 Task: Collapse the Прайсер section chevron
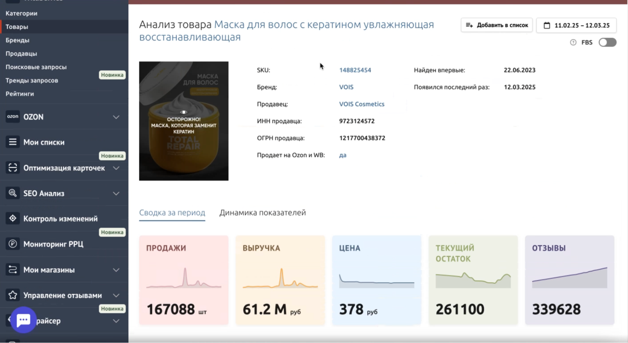(117, 321)
